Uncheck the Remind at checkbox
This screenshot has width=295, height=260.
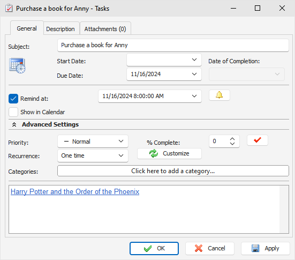pyautogui.click(x=13, y=99)
